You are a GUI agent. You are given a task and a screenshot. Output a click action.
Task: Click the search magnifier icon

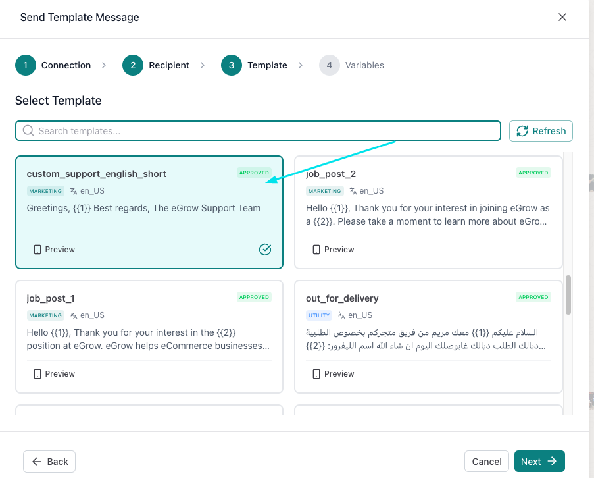point(28,131)
